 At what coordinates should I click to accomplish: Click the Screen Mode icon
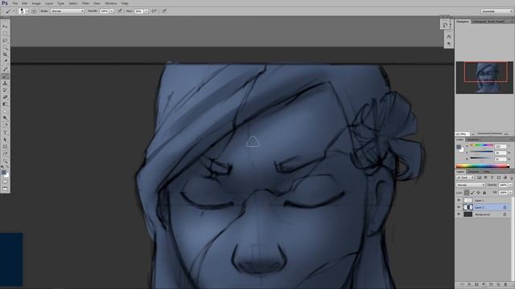pyautogui.click(x=5, y=189)
